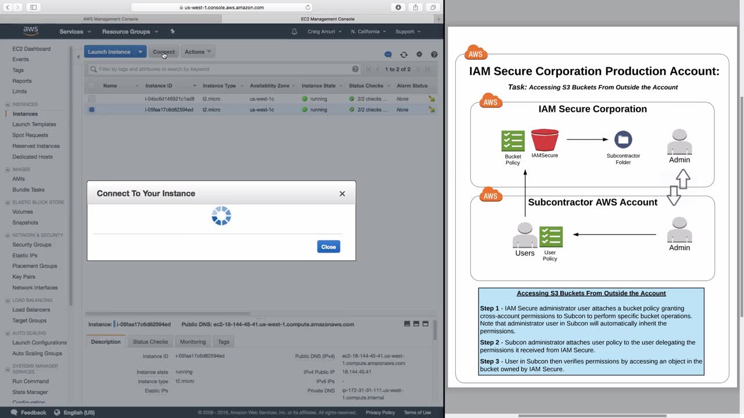744x418 pixels.
Task: Collapse the INSTANCES sidebar section
Action: (x=8, y=105)
